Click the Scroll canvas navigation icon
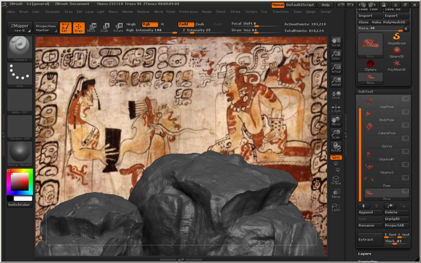This screenshot has height=263, width=421. 336,42
